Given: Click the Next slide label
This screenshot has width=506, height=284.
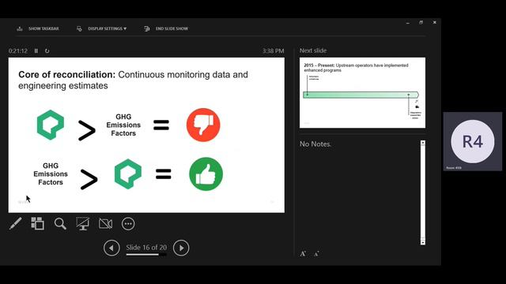Looking at the screenshot, I should click(x=313, y=50).
